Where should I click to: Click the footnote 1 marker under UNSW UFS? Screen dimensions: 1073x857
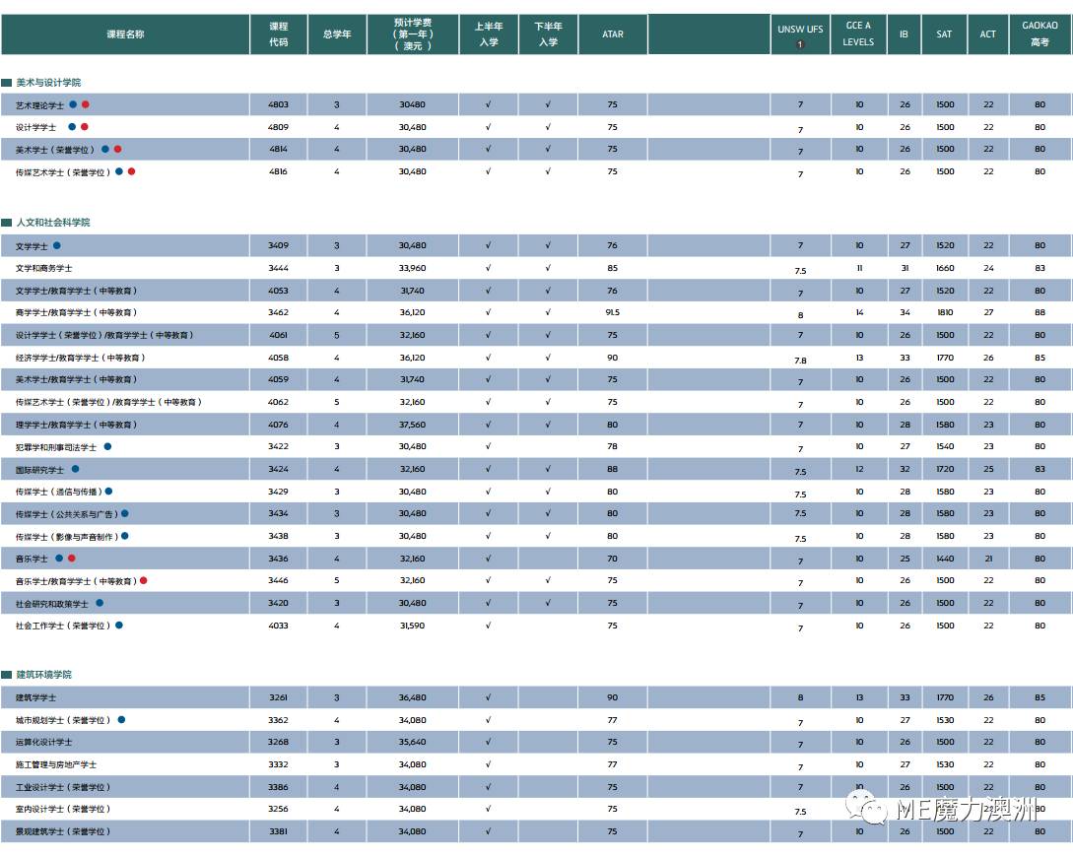pos(800,44)
